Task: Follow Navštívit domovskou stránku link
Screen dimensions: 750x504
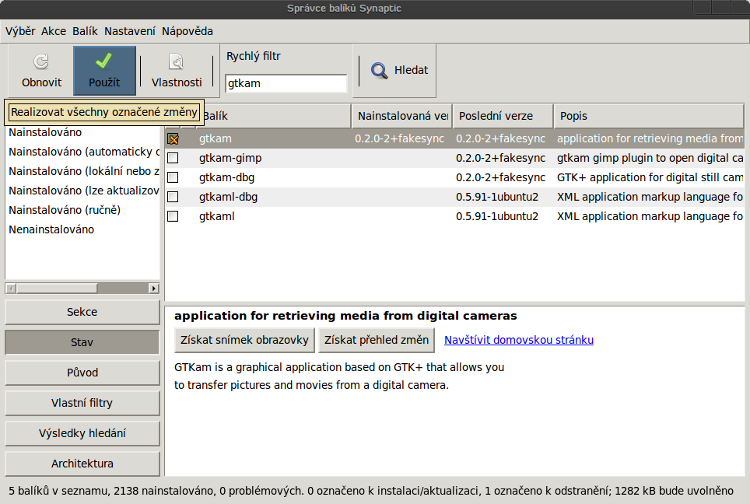Action: [519, 340]
